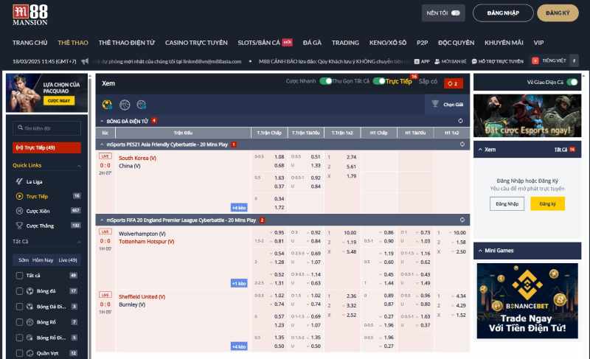The width and height of the screenshot is (590, 359).
Task: Click LIVE badge for South Korea match
Action: click(105, 156)
